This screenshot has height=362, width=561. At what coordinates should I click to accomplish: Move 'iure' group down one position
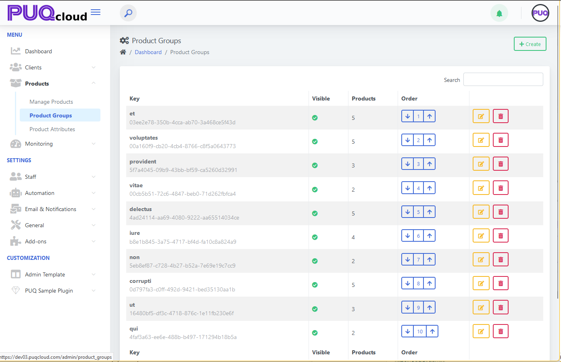point(407,236)
